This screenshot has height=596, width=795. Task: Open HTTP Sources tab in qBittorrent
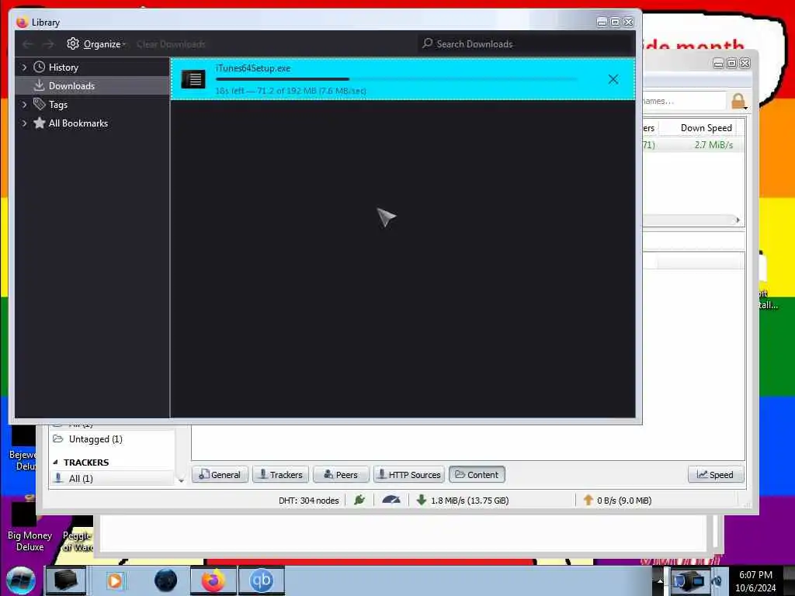click(x=409, y=475)
